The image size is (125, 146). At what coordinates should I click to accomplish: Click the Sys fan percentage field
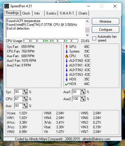[18, 92]
